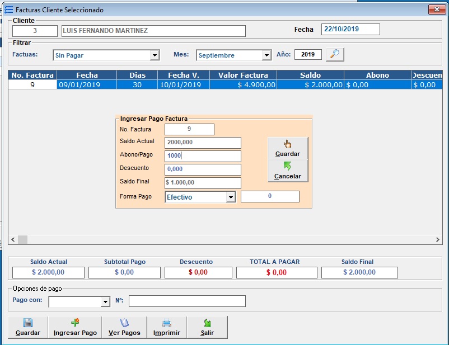Select invoice row number 9
449x345 pixels.
coord(32,85)
